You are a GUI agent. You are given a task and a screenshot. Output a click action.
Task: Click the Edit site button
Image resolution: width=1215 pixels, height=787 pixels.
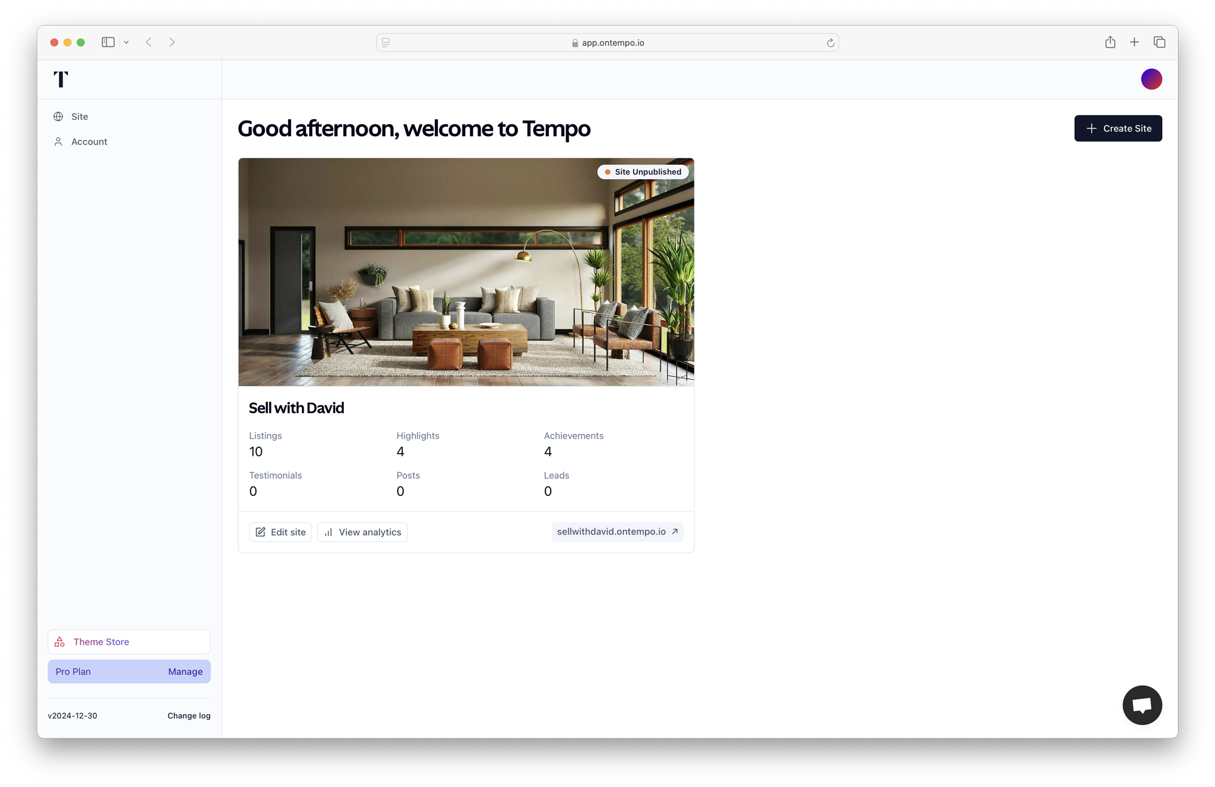click(x=280, y=532)
